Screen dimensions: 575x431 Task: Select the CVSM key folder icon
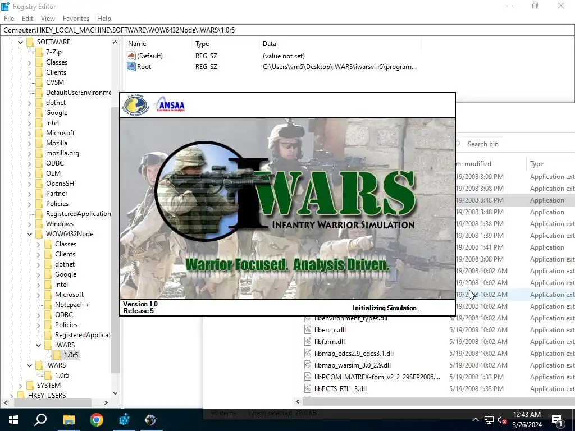click(x=39, y=82)
